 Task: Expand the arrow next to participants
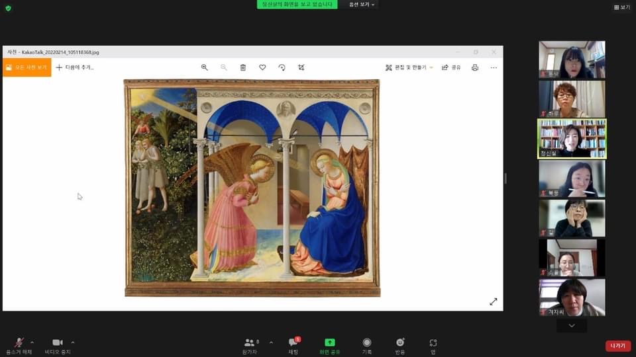point(271,342)
